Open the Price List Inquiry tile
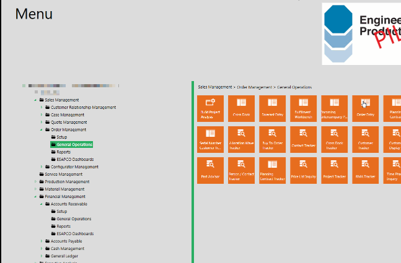This screenshot has width=401, height=263. click(x=303, y=170)
